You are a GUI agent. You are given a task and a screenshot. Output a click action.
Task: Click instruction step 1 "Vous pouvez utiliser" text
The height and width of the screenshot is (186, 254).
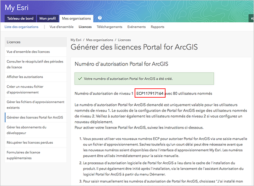point(165,148)
